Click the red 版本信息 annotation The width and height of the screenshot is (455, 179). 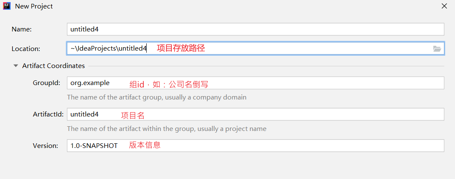(x=145, y=145)
